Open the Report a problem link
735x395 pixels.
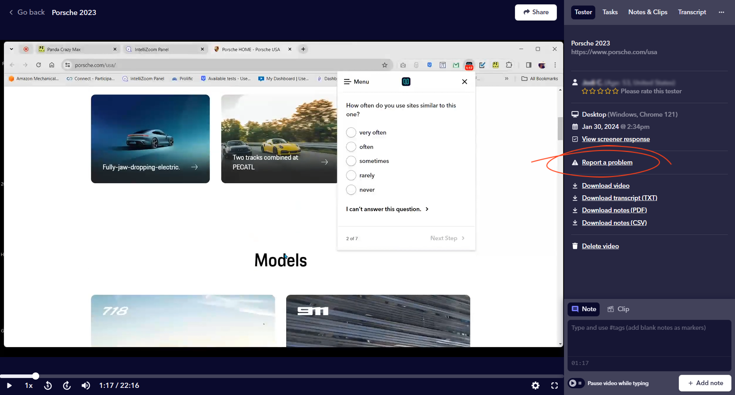607,163
